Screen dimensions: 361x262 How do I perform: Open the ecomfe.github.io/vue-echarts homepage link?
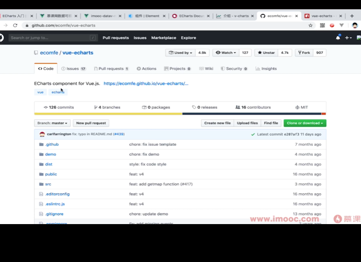tap(146, 83)
